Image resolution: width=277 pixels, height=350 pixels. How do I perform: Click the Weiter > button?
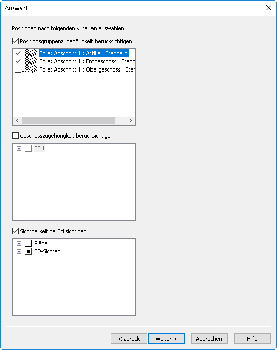click(166, 339)
